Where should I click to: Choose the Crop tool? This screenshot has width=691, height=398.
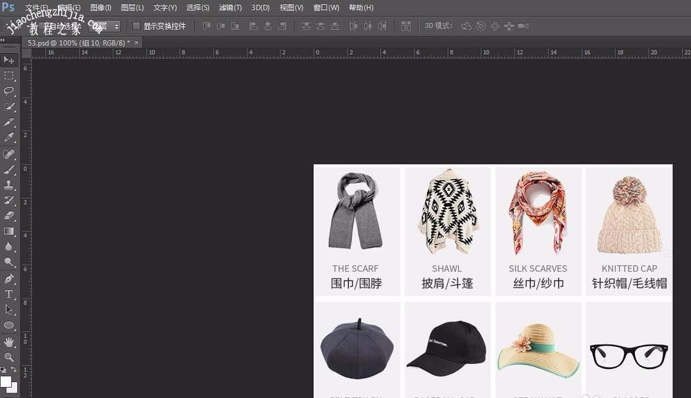[x=9, y=122]
